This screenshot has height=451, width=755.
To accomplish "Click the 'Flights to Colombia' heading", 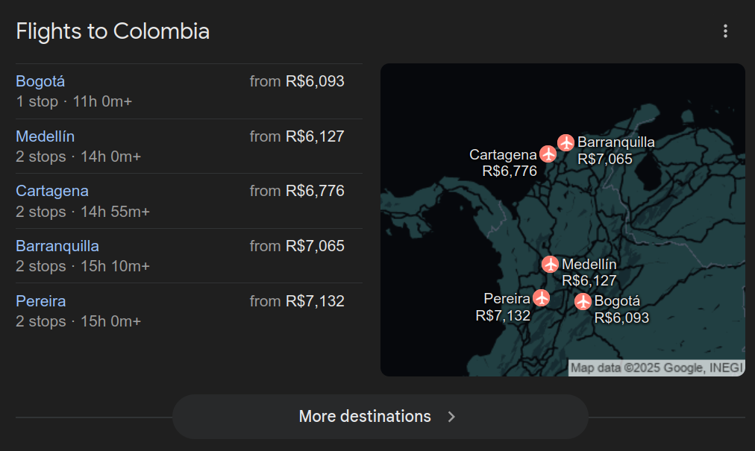I will (x=113, y=31).
